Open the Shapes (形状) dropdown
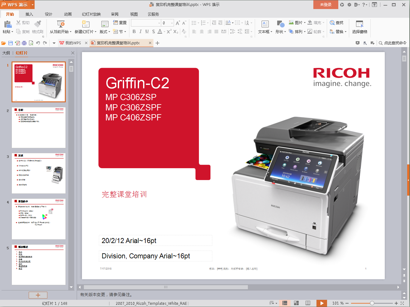 (281, 32)
